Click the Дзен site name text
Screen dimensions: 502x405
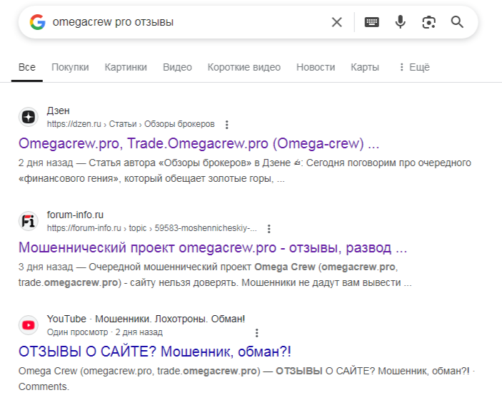(59, 111)
